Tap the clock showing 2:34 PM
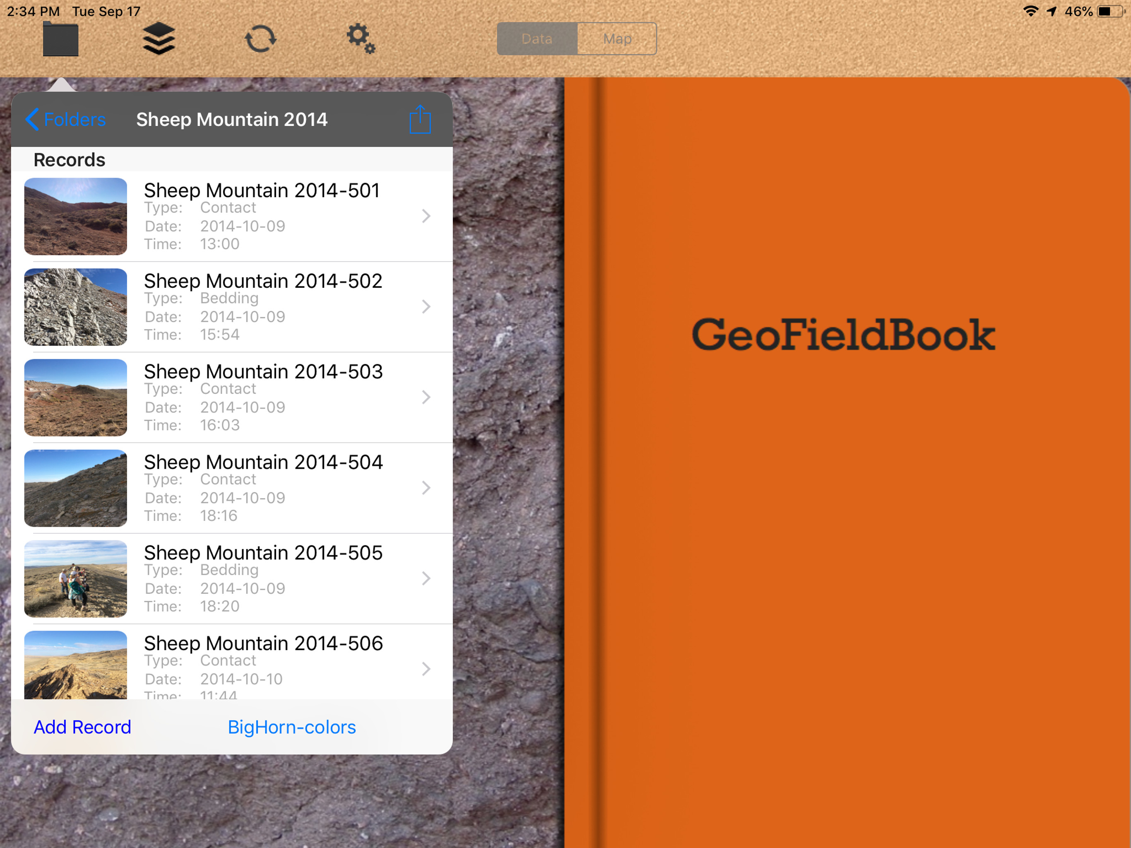 point(33,11)
